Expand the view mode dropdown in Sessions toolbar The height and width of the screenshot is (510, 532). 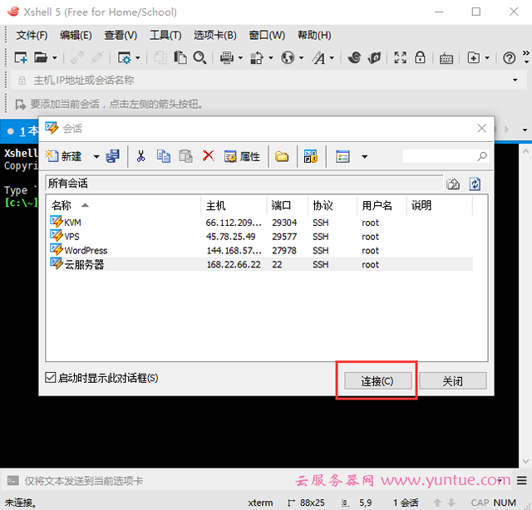pyautogui.click(x=363, y=156)
